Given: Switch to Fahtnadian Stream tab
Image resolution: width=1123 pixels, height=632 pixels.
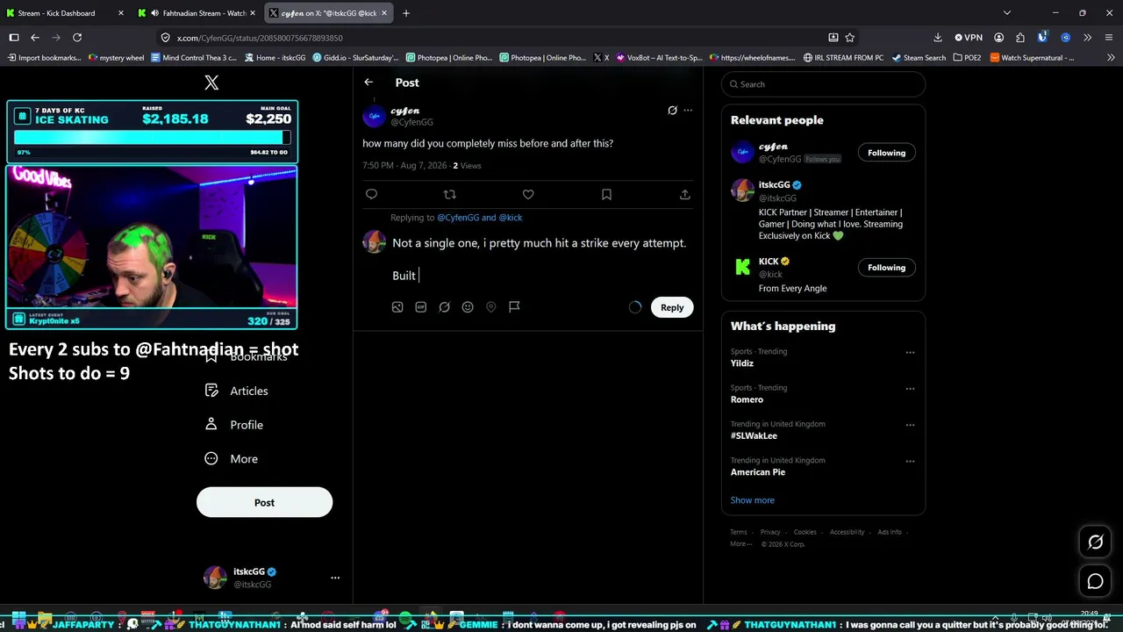Looking at the screenshot, I should 197,13.
